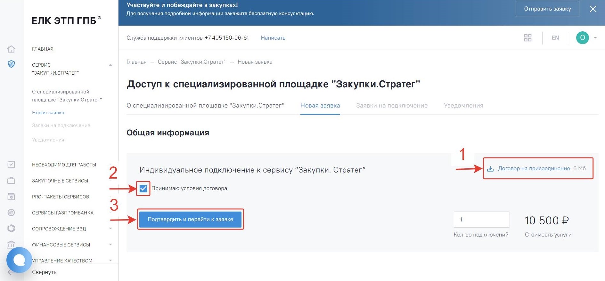This screenshot has height=281, width=605.
Task: Open sidebar link Заявки на подключение
Action: [61, 125]
